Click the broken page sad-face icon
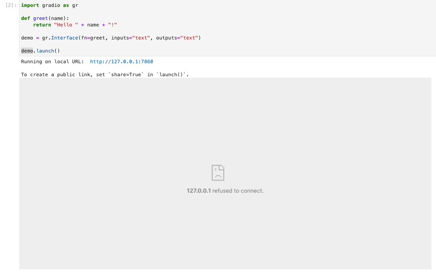This screenshot has width=436, height=277. point(218,172)
